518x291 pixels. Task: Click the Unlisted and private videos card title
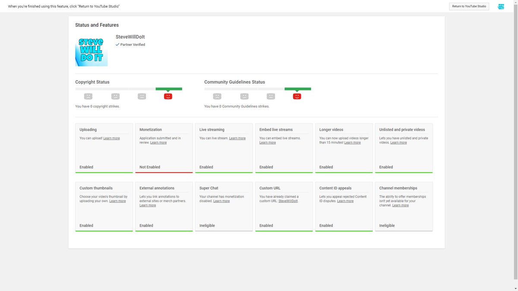tap(402, 130)
